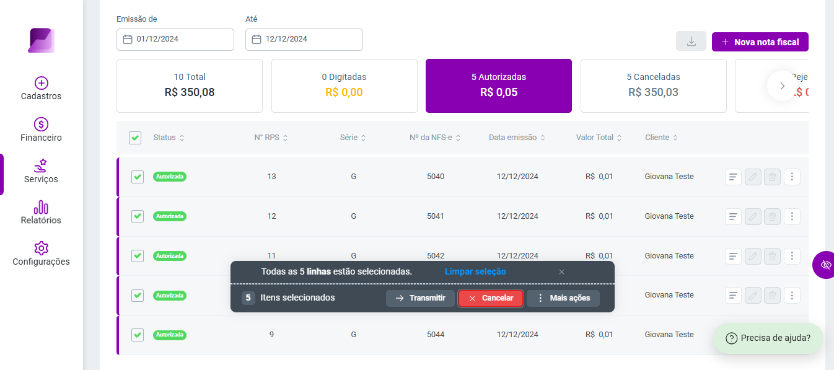Click NFS-e number 5044 cell
The height and width of the screenshot is (370, 834).
pyautogui.click(x=436, y=335)
